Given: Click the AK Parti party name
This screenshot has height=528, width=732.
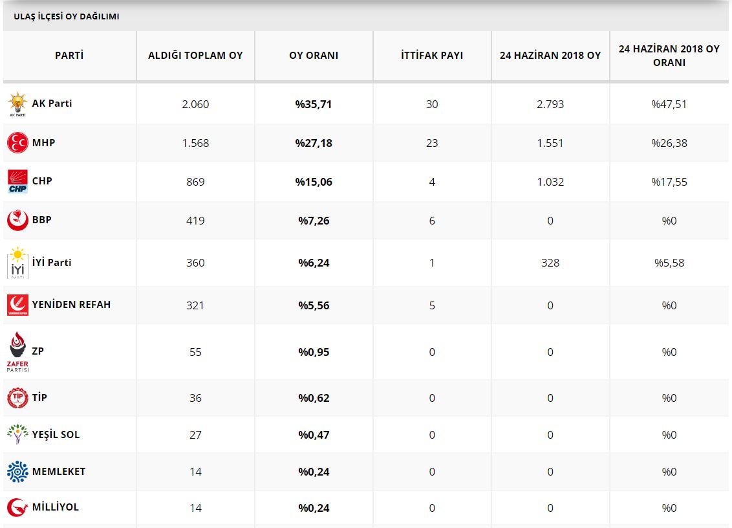Looking at the screenshot, I should pos(52,104).
